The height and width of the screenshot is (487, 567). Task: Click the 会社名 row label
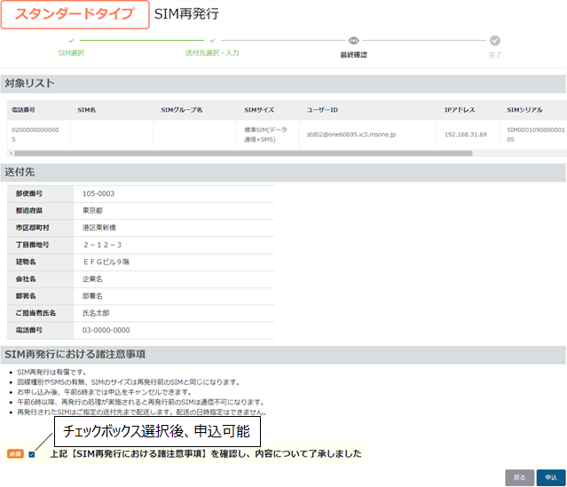click(26, 279)
